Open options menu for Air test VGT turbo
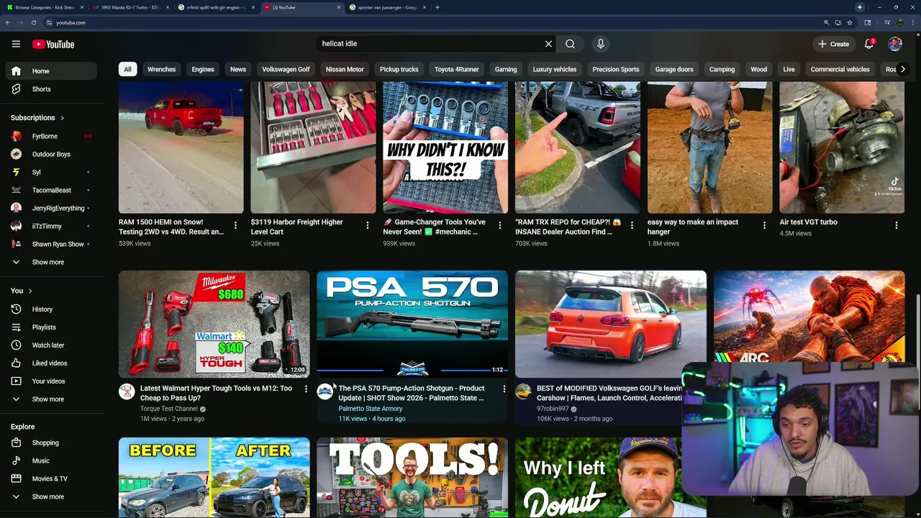This screenshot has width=921, height=518. 897,225
